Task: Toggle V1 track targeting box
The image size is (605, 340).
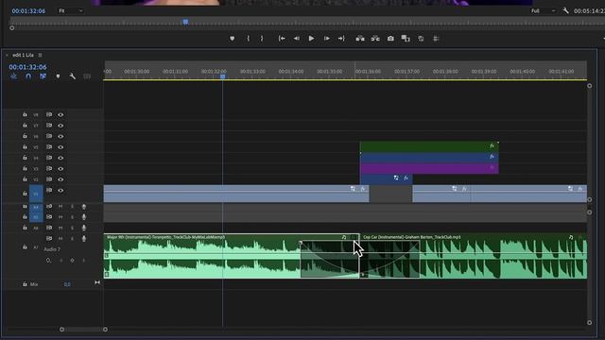Action: (36, 194)
